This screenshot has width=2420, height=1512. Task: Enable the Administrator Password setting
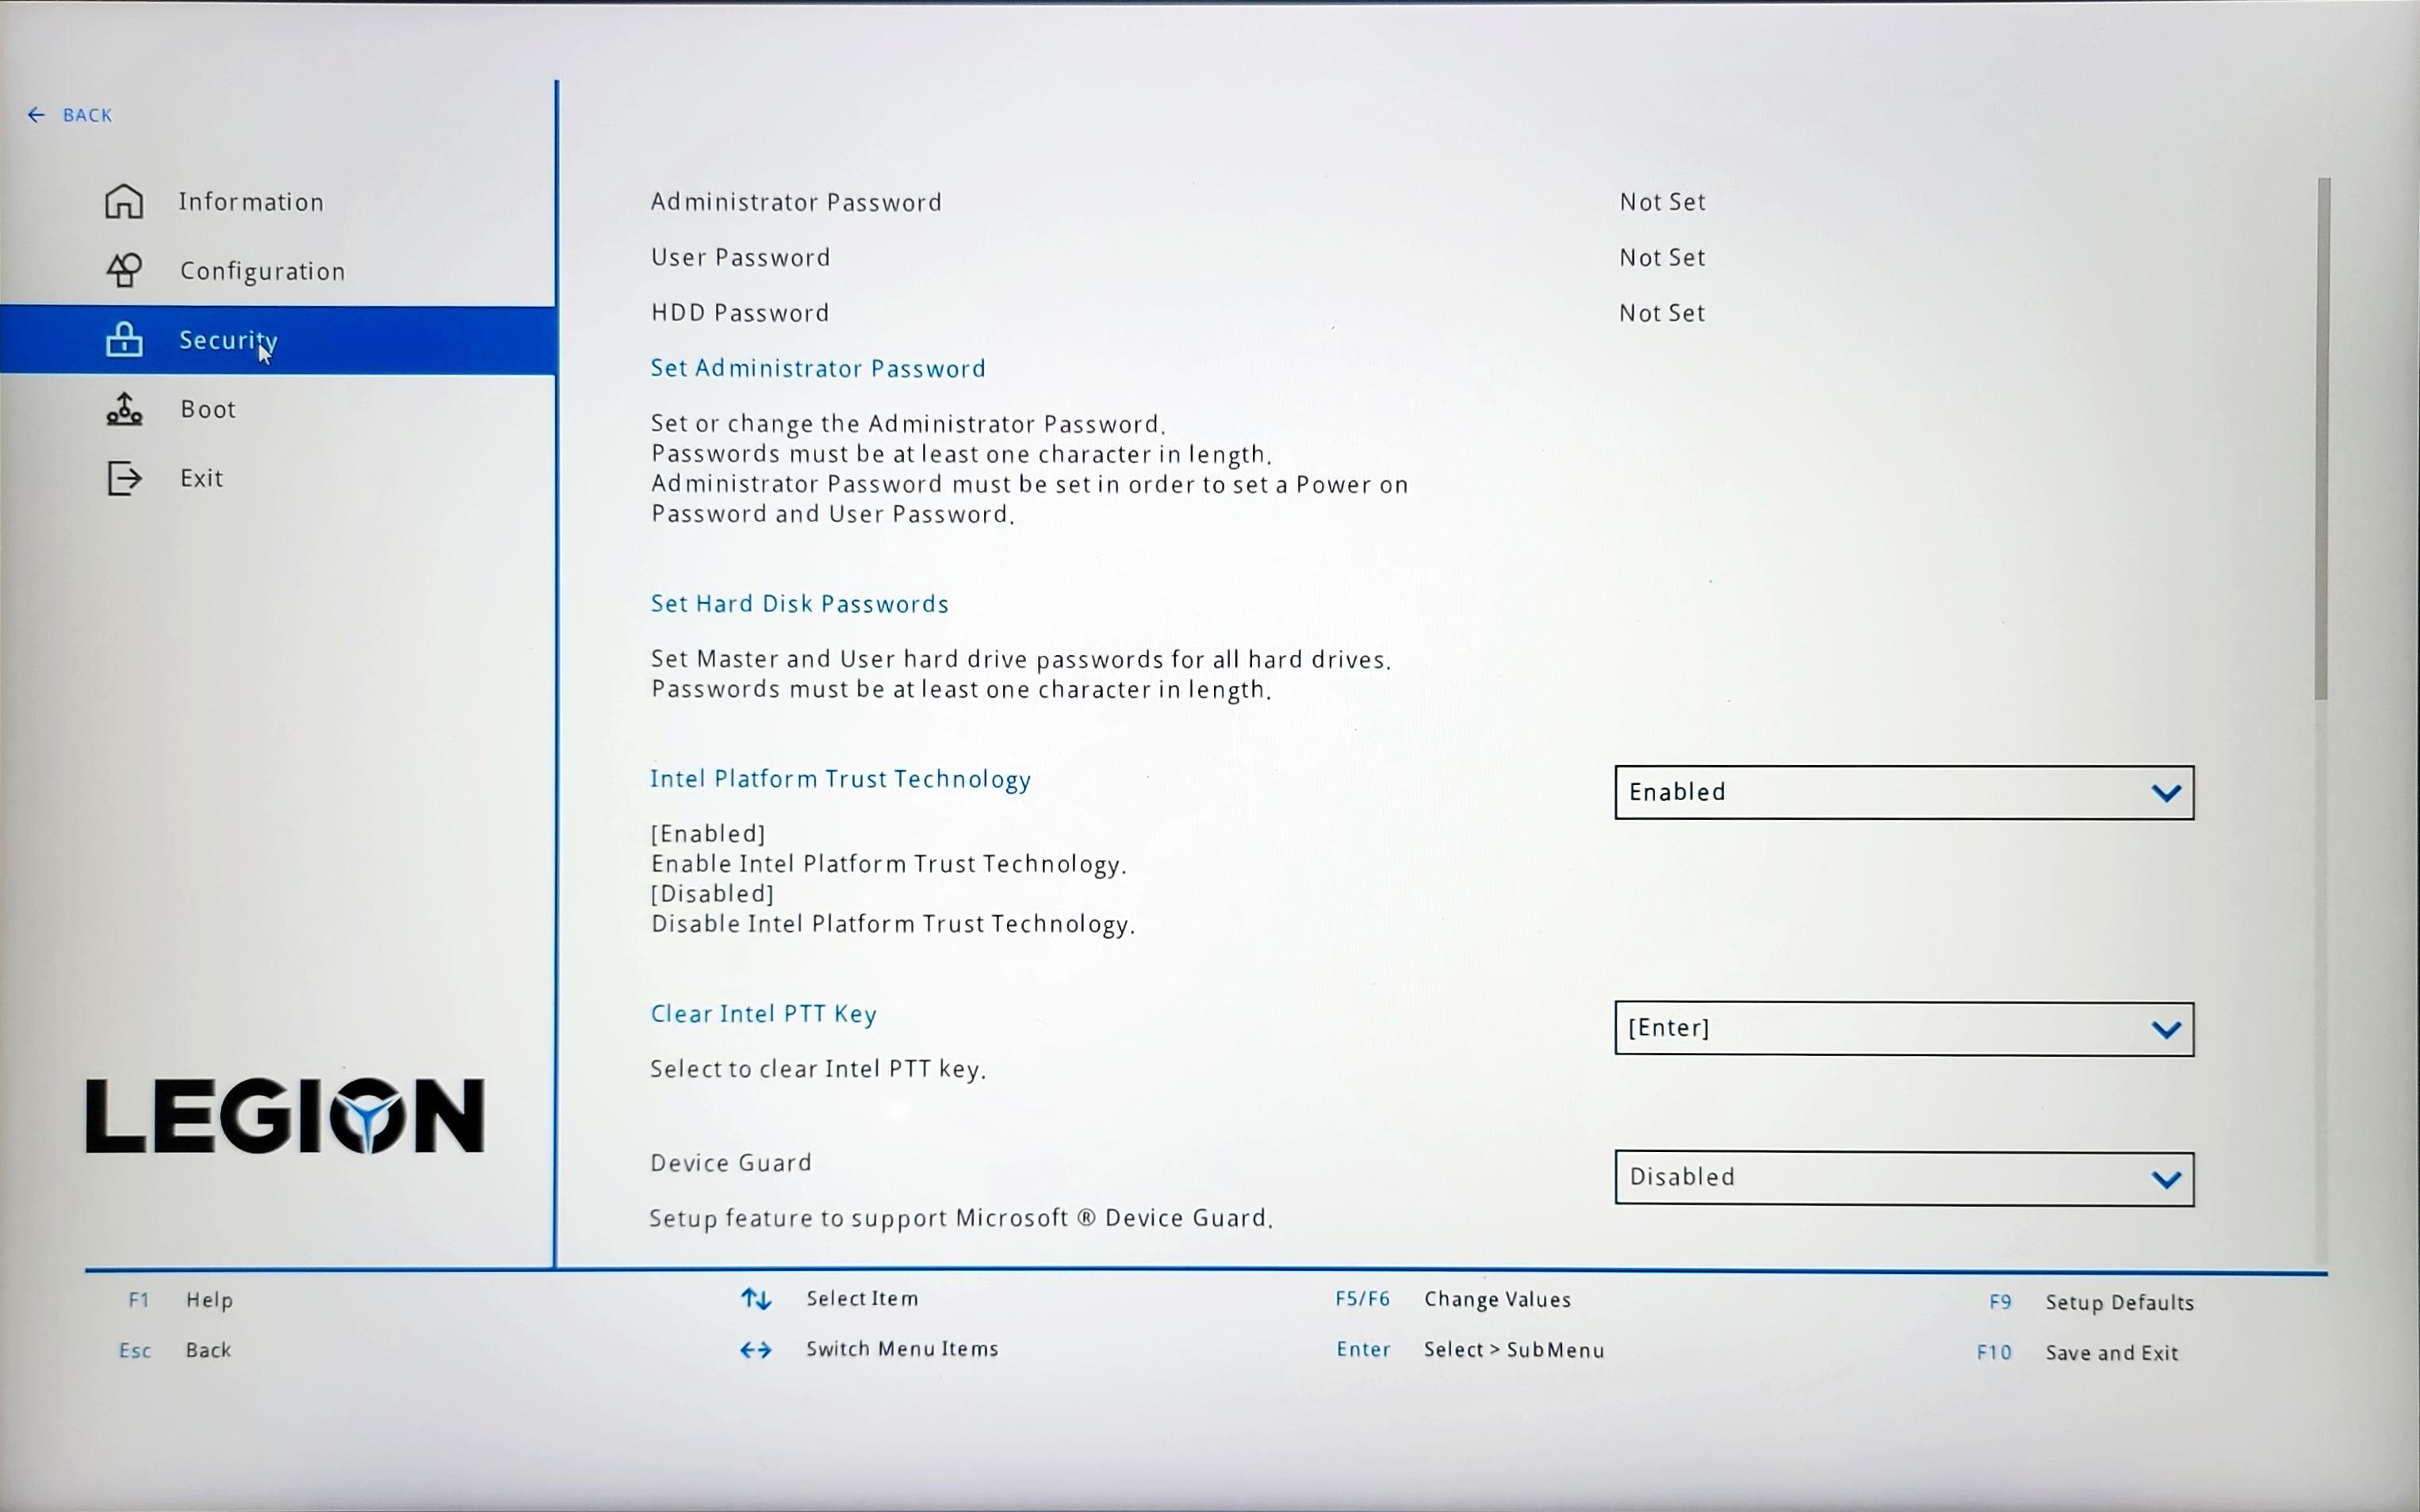click(819, 368)
